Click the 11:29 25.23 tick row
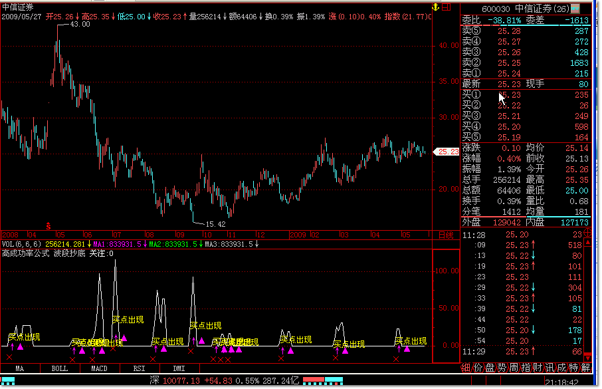The image size is (602, 389). point(522,352)
